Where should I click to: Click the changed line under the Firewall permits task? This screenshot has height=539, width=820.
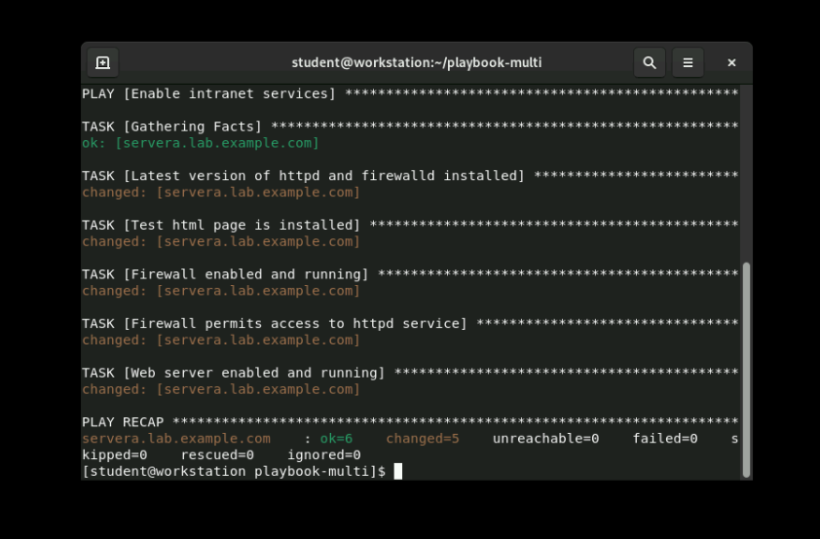click(x=221, y=340)
